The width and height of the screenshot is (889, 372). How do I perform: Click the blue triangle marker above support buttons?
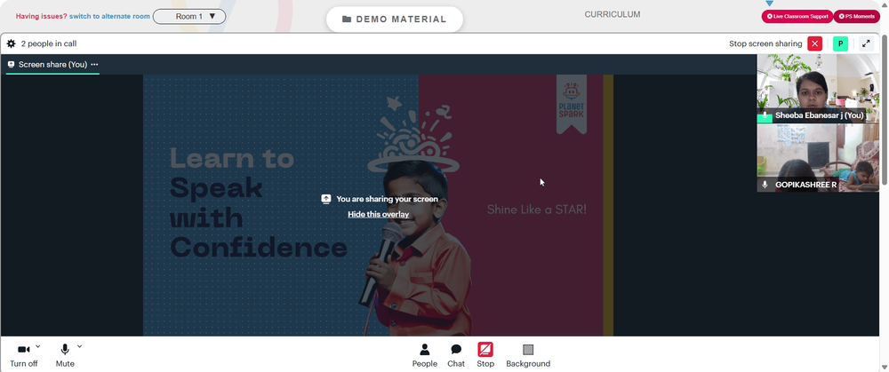pos(769,4)
